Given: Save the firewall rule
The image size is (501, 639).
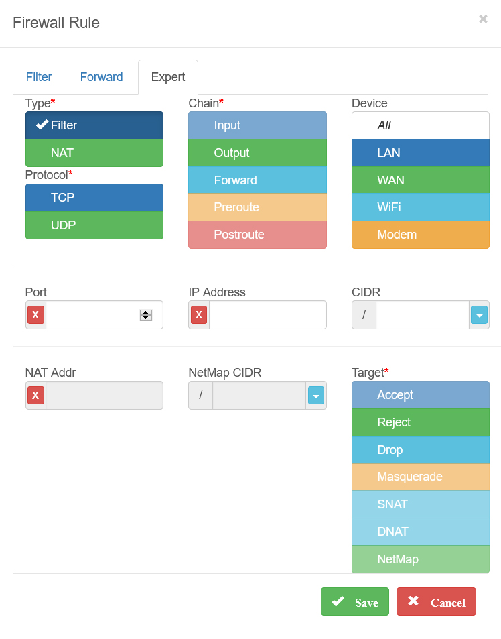Looking at the screenshot, I should [x=355, y=601].
